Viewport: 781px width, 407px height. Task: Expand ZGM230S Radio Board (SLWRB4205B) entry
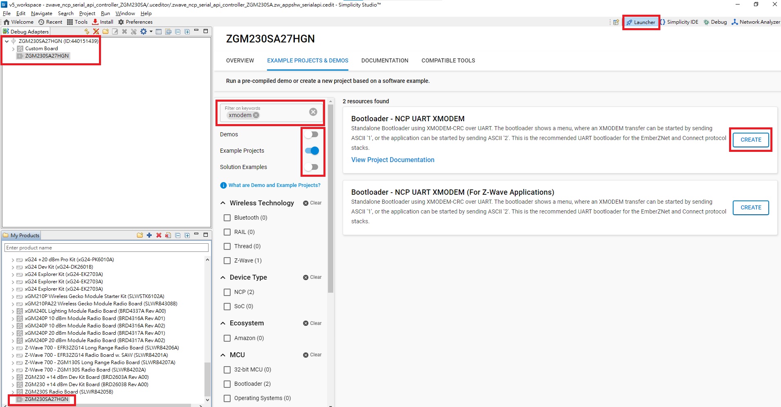point(13,392)
